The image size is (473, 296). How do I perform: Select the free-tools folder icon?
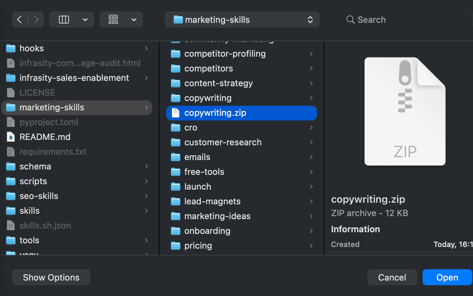pyautogui.click(x=176, y=172)
